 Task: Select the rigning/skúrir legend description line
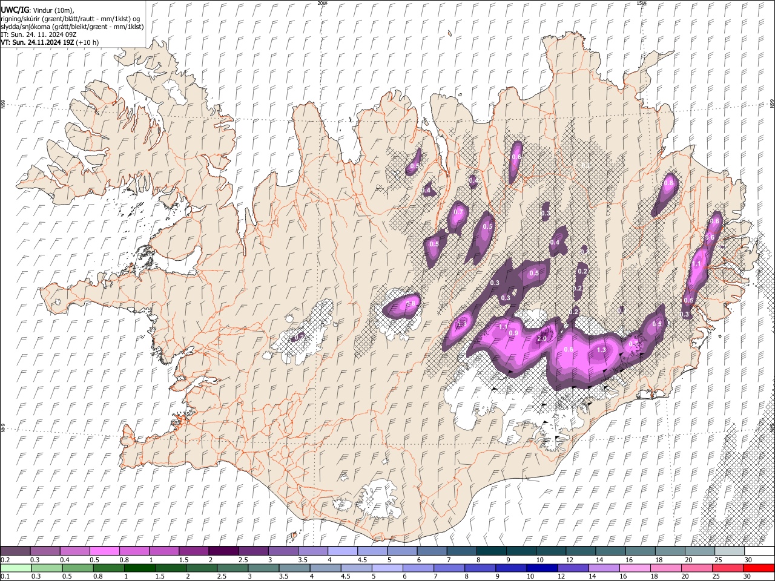pyautogui.click(x=70, y=19)
